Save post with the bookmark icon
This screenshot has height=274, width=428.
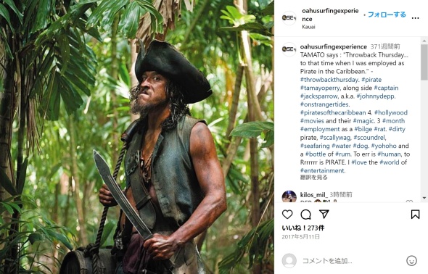pos(415,215)
